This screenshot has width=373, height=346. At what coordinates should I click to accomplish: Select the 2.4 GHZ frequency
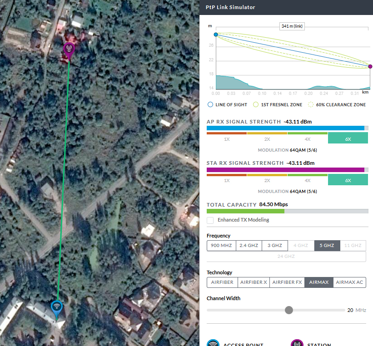pyautogui.click(x=249, y=245)
